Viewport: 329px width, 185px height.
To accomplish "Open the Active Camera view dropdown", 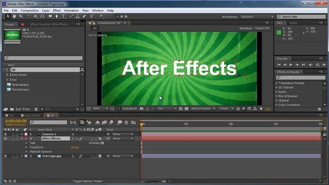I will [x=203, y=108].
